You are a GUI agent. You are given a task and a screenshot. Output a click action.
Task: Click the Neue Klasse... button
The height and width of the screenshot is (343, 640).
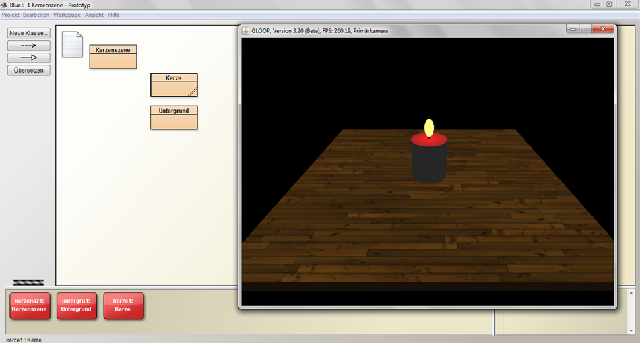click(29, 33)
